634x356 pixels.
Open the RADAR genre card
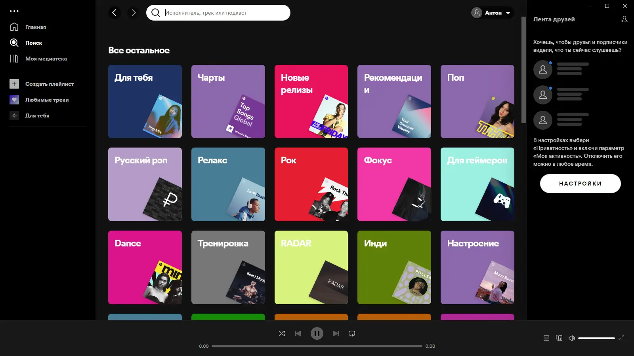pyautogui.click(x=311, y=267)
